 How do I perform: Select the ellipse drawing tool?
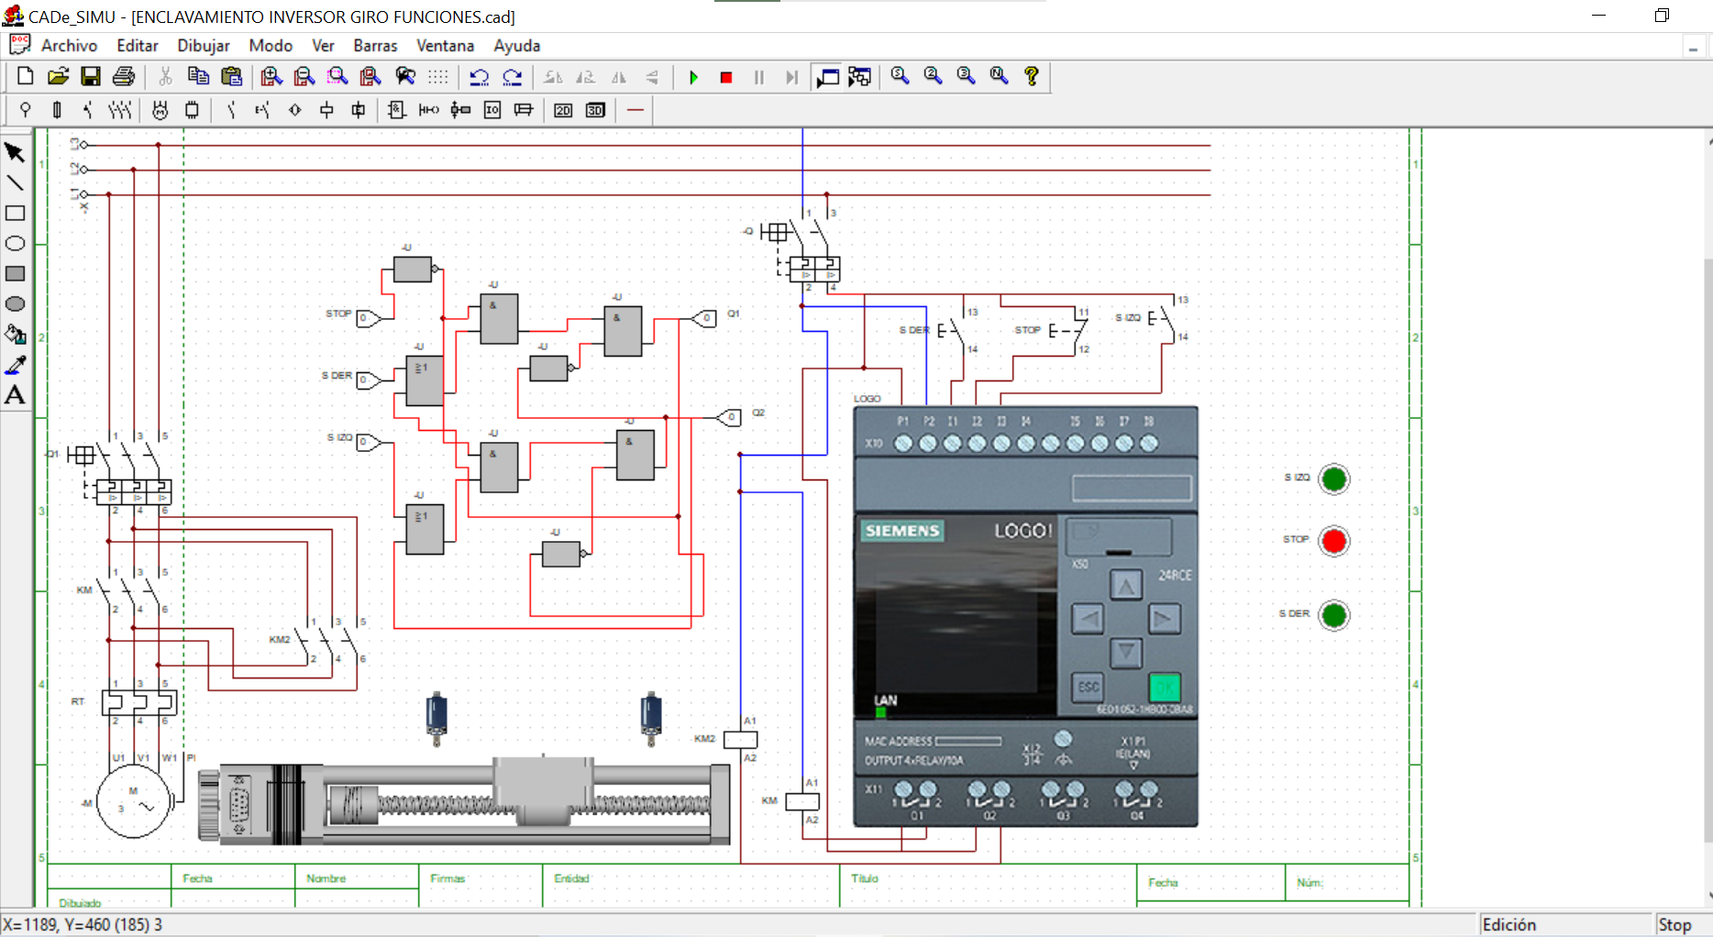15,244
